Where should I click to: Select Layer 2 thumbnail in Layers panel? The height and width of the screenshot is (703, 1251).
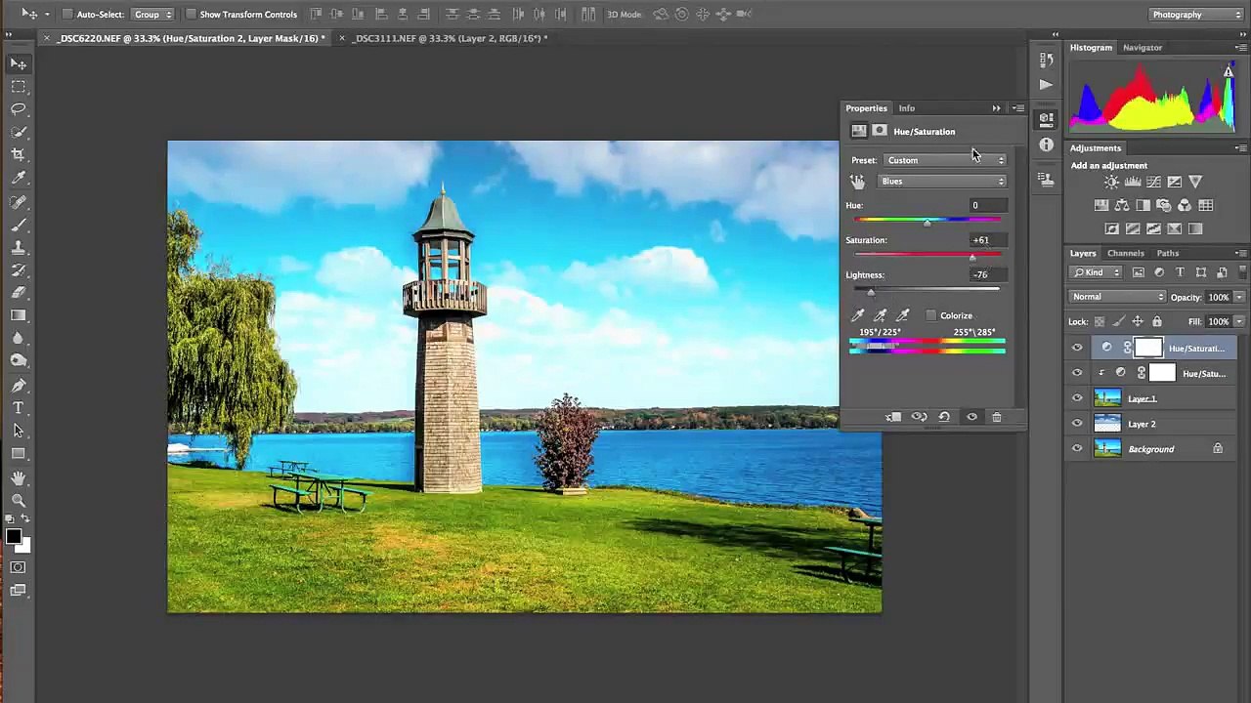(x=1107, y=424)
